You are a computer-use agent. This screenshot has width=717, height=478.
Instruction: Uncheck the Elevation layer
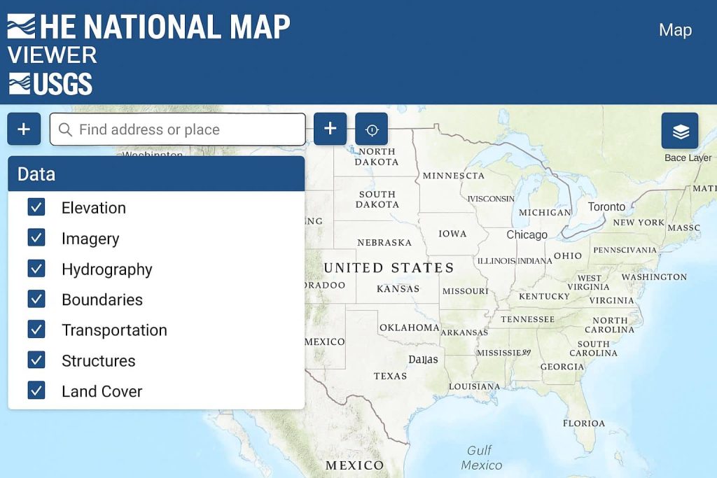click(36, 207)
